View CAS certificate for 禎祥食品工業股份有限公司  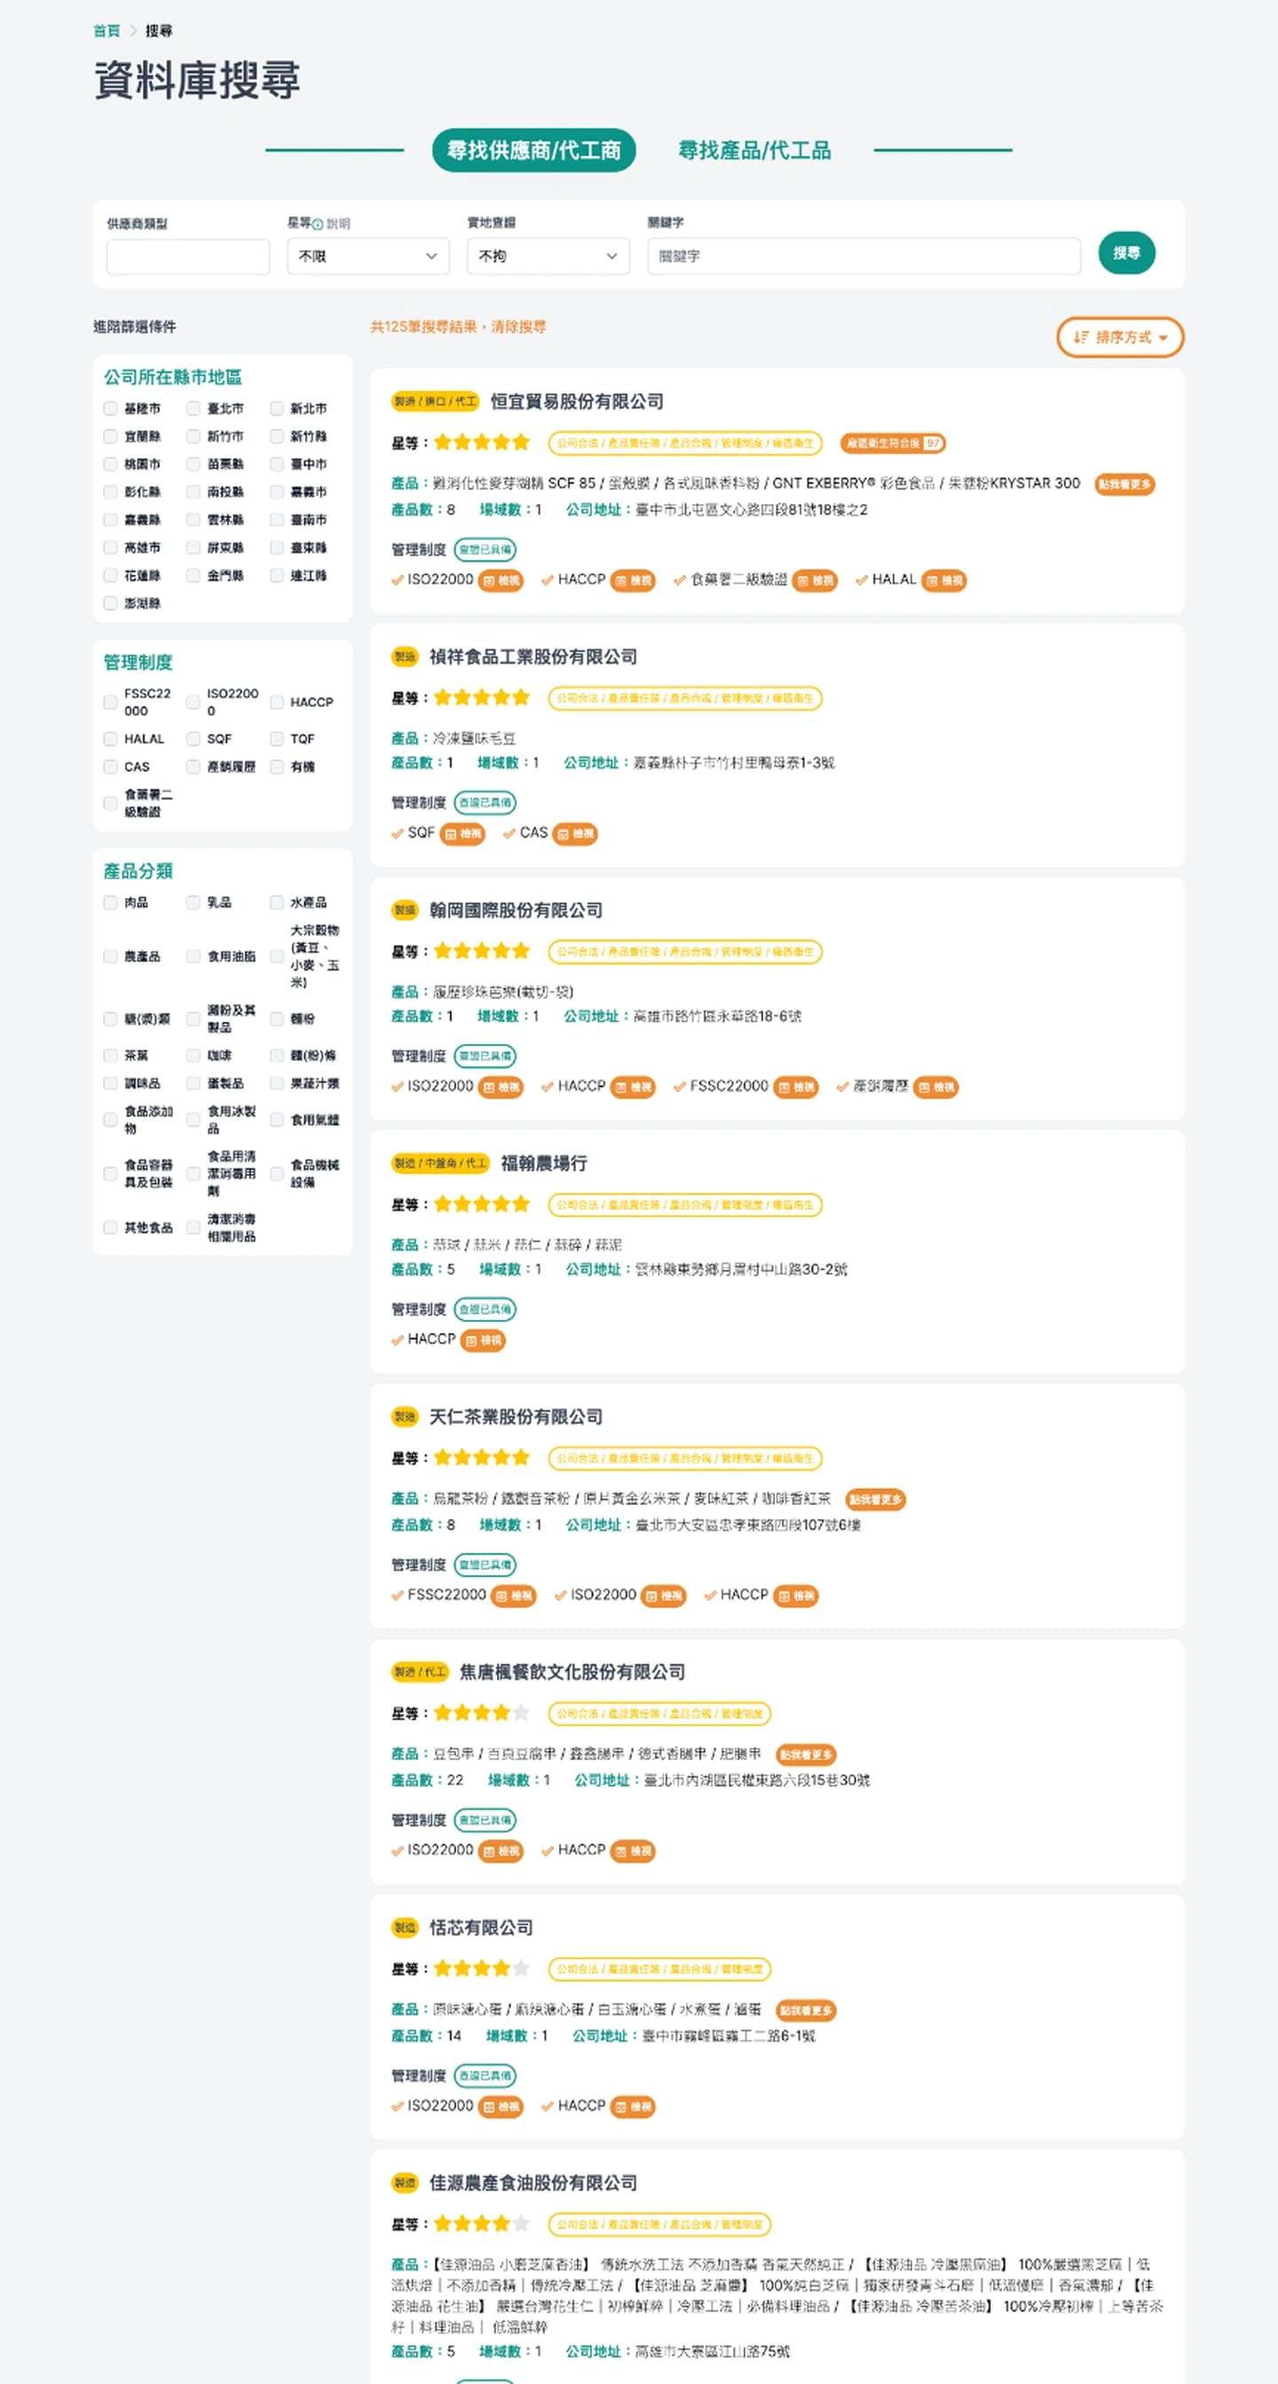pyautogui.click(x=575, y=834)
